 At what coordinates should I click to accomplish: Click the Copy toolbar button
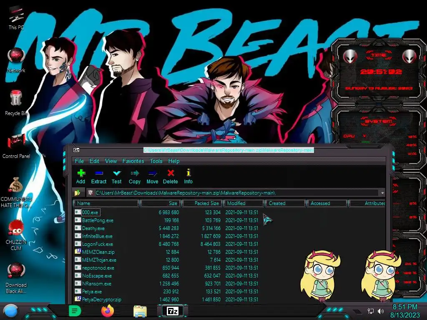(x=135, y=176)
